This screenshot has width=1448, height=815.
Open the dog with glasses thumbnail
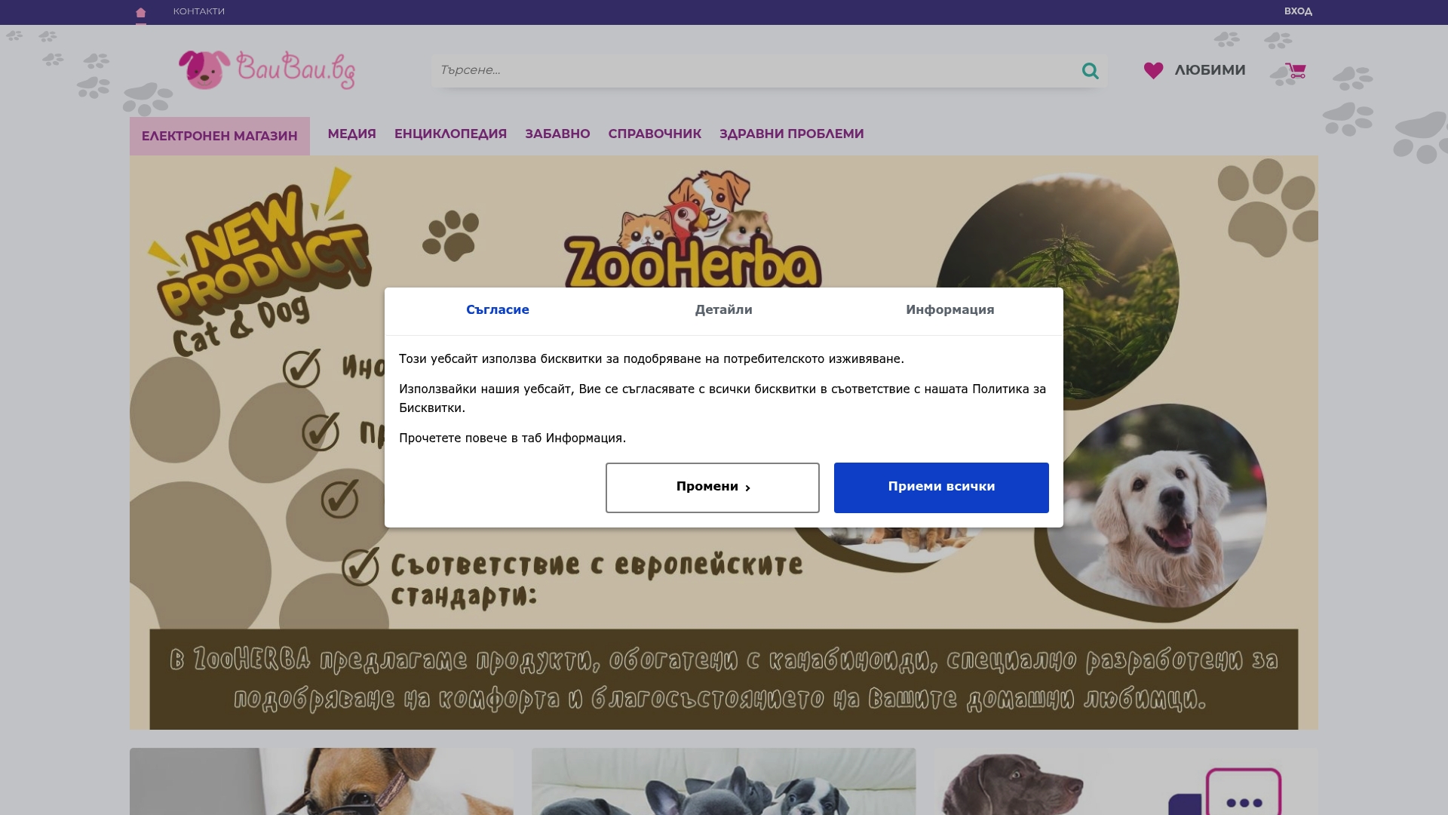pos(321,781)
